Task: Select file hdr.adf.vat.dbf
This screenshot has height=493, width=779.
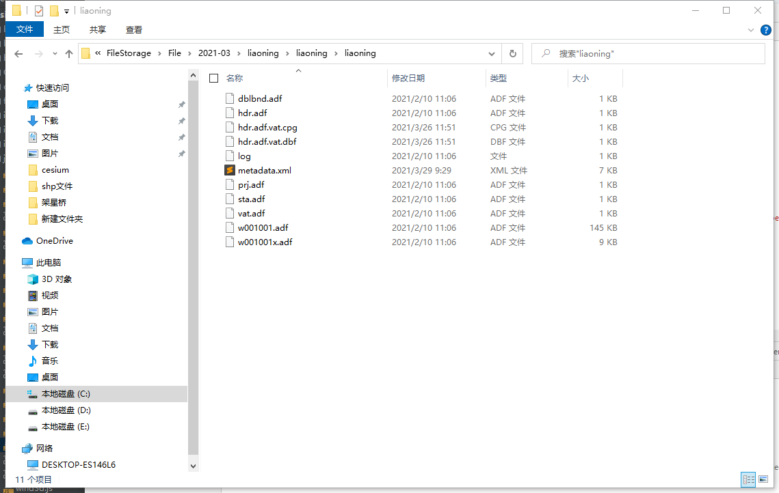Action: [x=267, y=142]
